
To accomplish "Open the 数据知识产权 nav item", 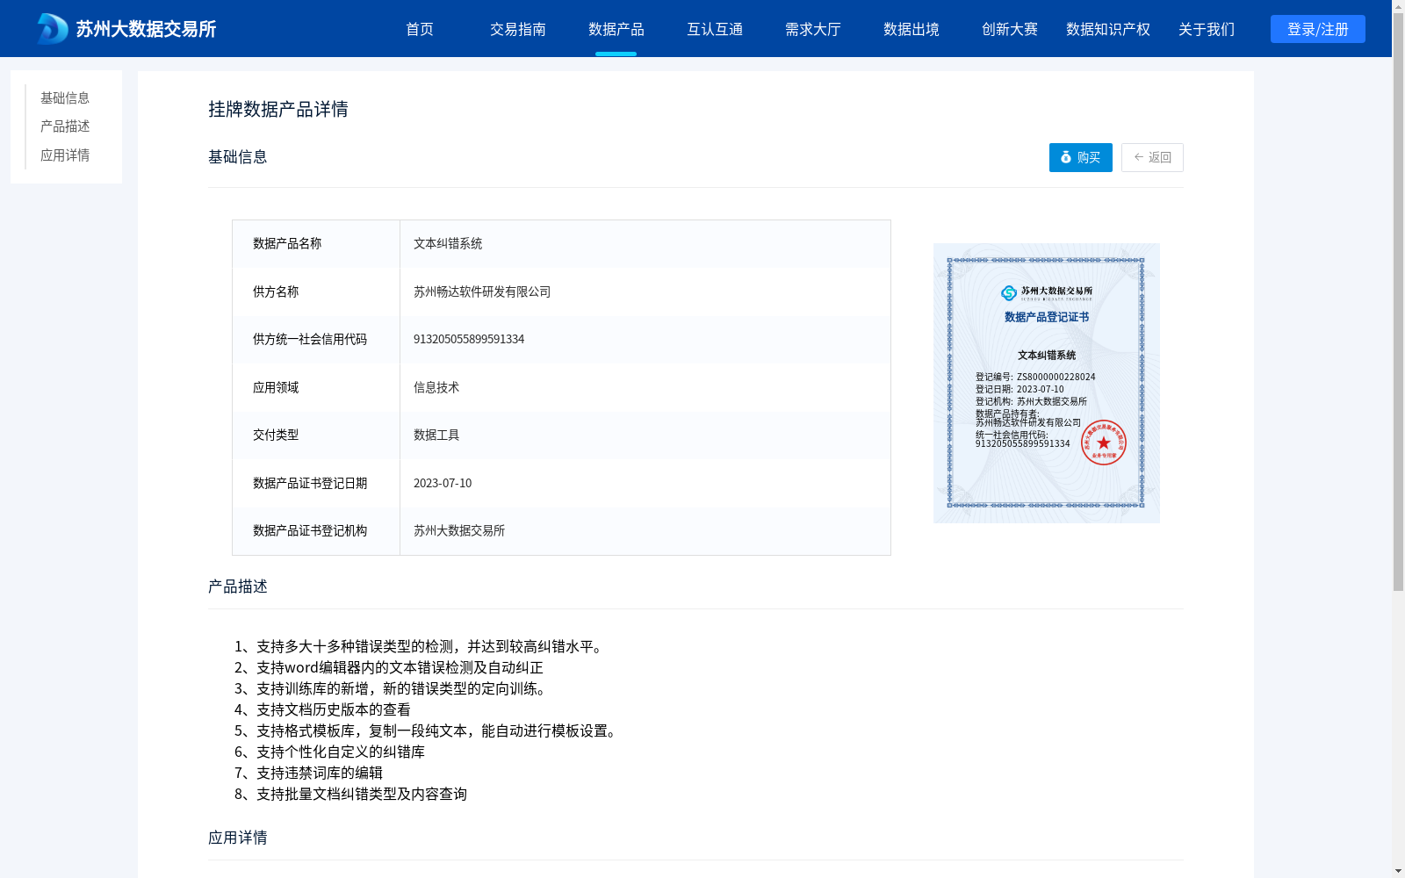I will pos(1108,29).
